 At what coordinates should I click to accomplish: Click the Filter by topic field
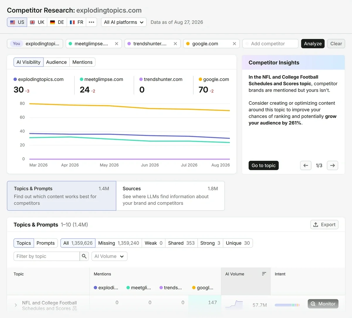pyautogui.click(x=47, y=256)
